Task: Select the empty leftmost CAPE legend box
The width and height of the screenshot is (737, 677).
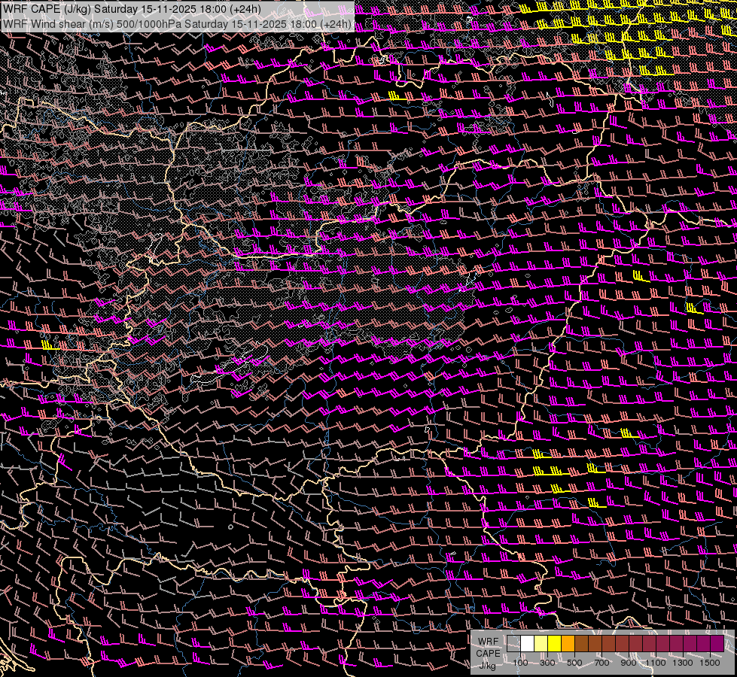Action: tap(514, 644)
